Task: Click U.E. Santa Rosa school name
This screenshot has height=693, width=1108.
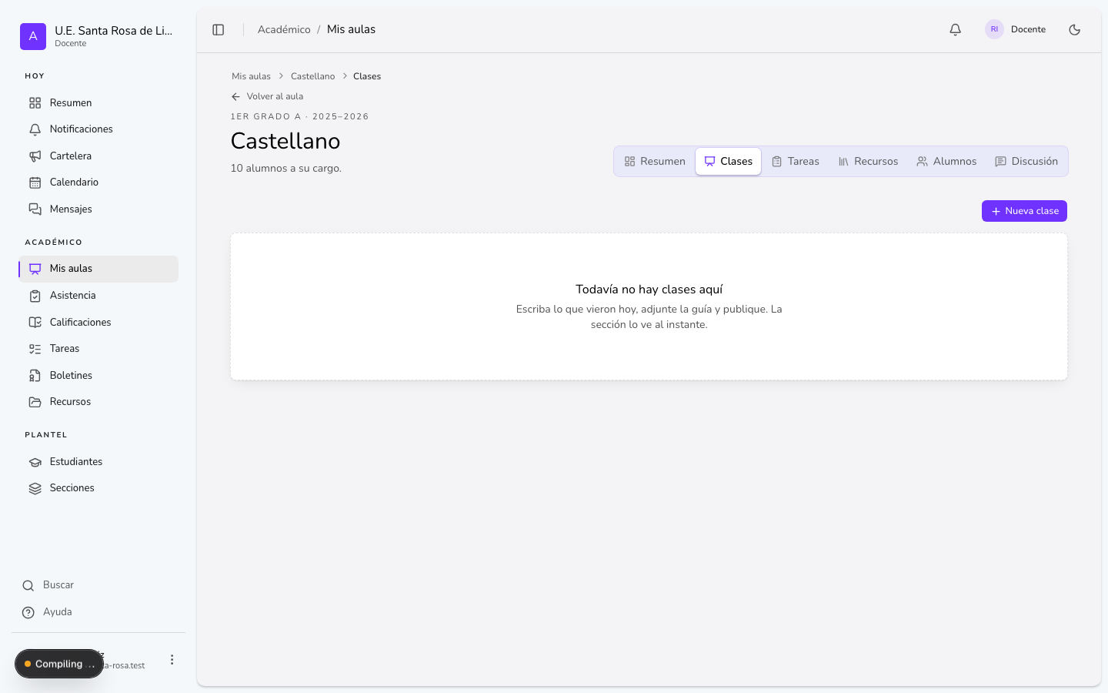Action: point(114,31)
